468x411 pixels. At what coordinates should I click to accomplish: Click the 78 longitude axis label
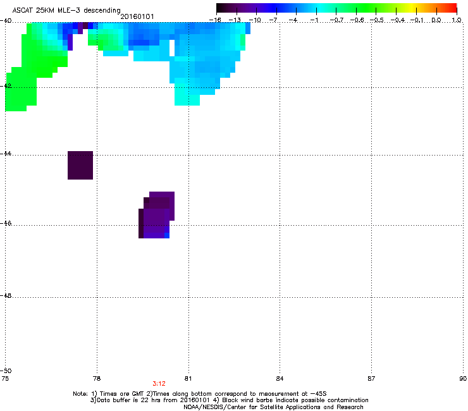coord(97,379)
